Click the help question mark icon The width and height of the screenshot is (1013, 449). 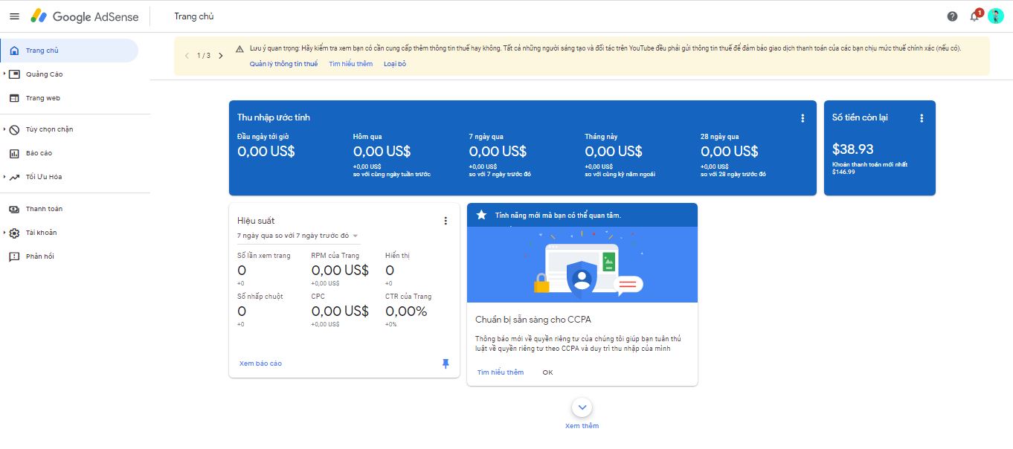(952, 16)
